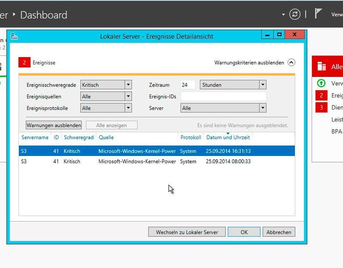Close the Ereignisse Detailansicht dialog

[x=295, y=34]
